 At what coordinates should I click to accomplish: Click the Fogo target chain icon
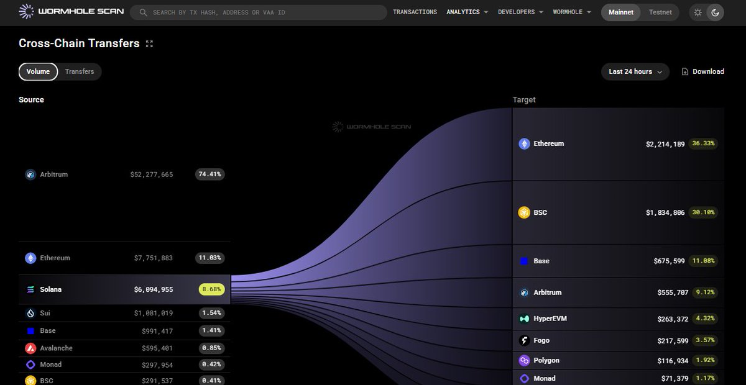tap(524, 340)
